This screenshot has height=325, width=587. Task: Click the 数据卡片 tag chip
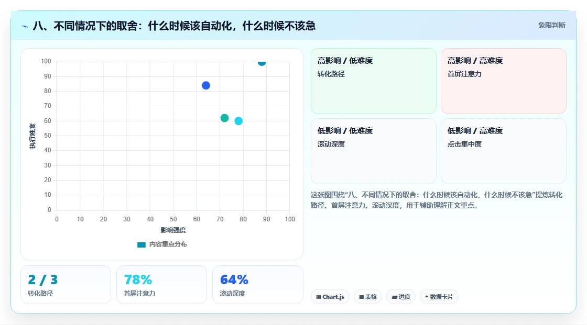point(439,297)
